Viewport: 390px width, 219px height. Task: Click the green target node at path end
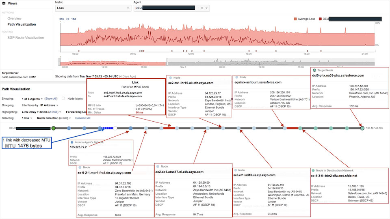click(x=362, y=129)
